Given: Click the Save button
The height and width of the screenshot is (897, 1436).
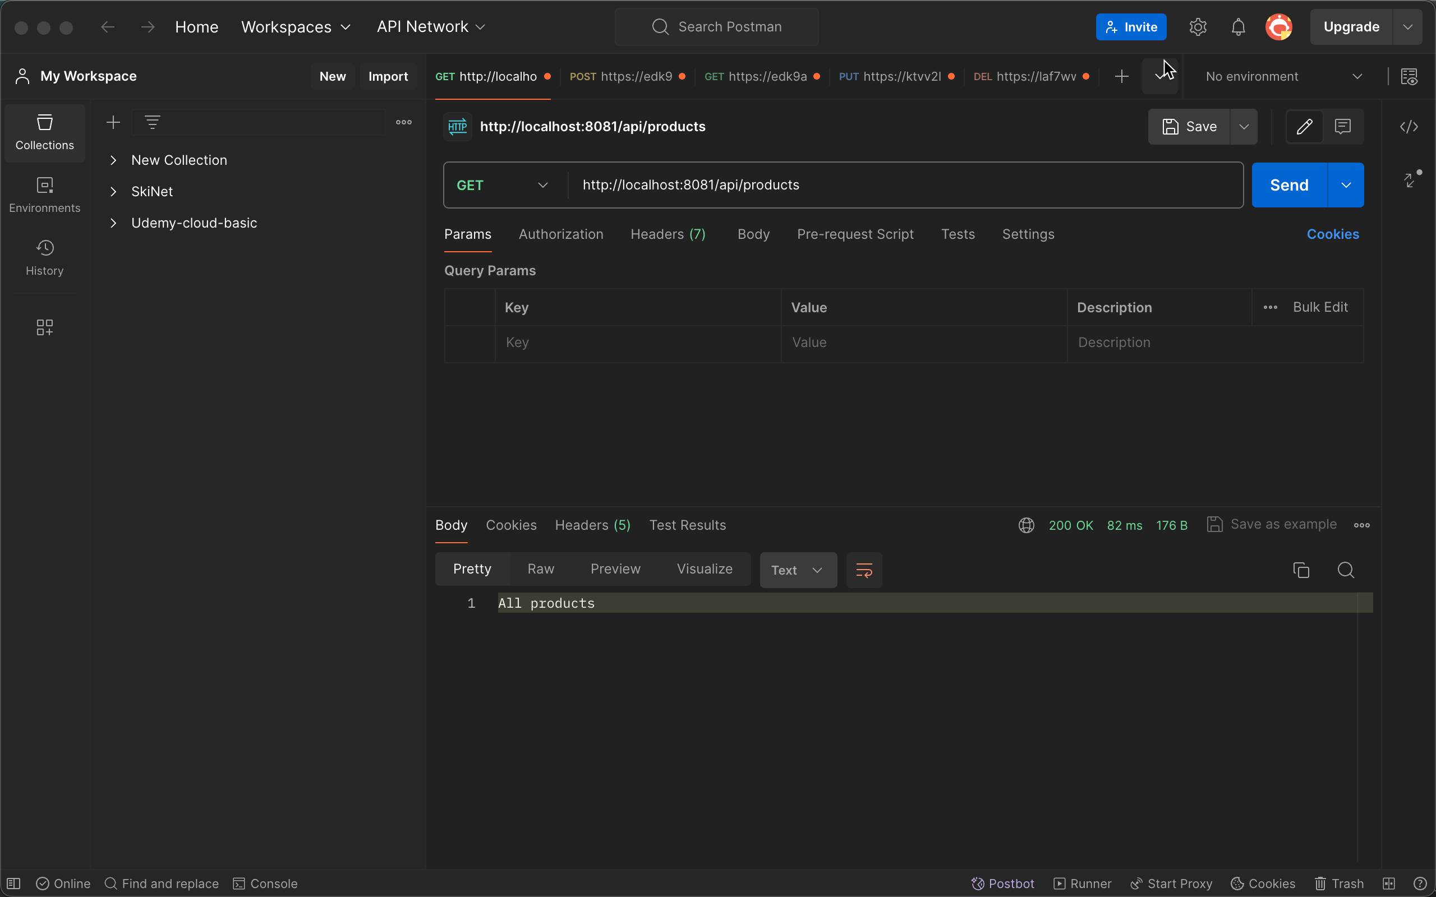Looking at the screenshot, I should click(x=1189, y=126).
